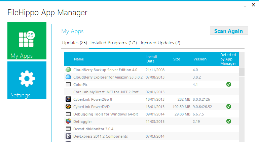Screen dimensions: 259x142
Task: Select Debugging Tools for Windows 64-bit
Action: [x=106, y=114]
